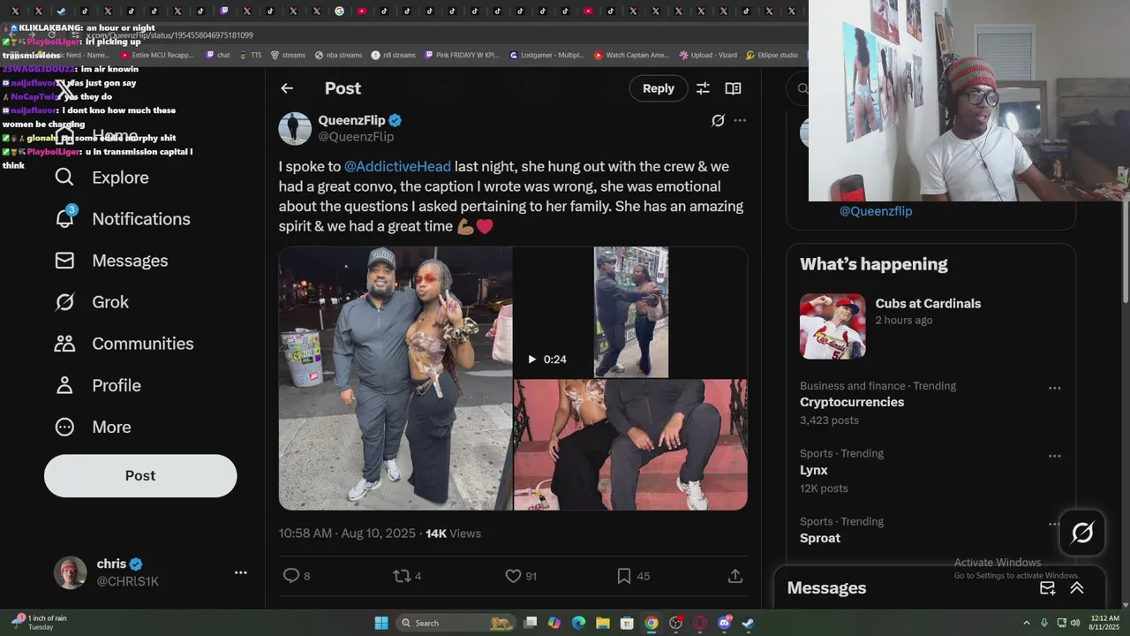Screen dimensions: 1130x636
Task: Open the Sproat trending topic
Action: coord(820,538)
